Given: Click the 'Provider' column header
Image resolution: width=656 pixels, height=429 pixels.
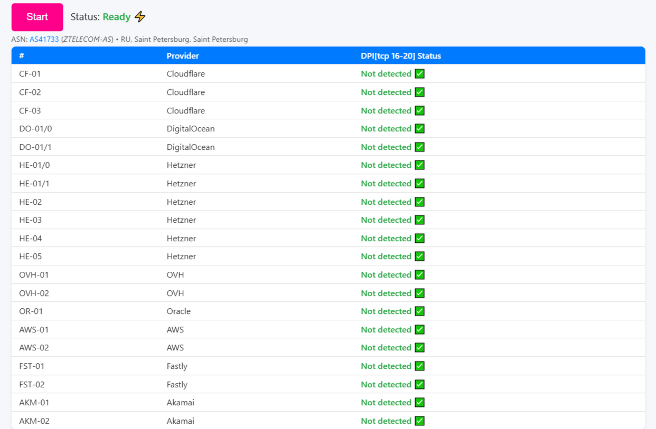Looking at the screenshot, I should coord(183,55).
